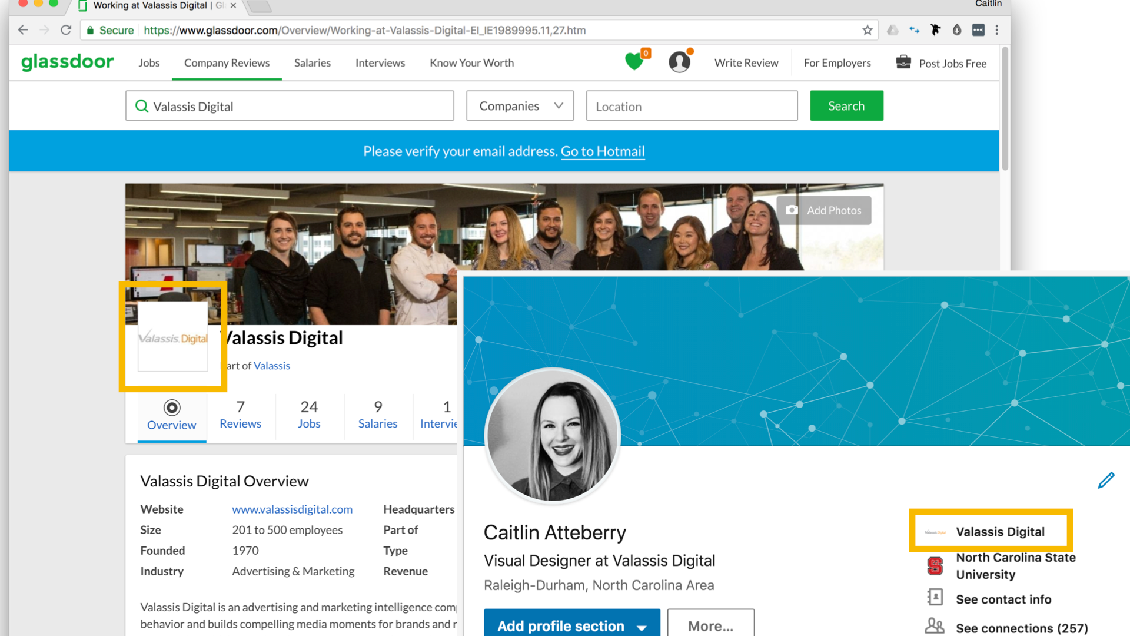
Task: Switch to the 9 Salaries tab
Action: coord(378,415)
